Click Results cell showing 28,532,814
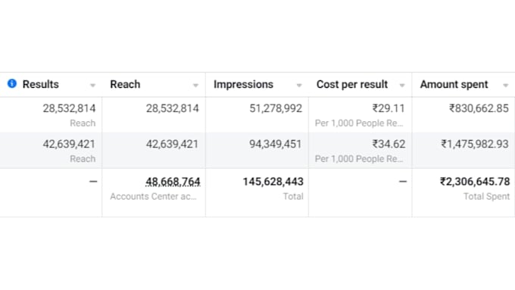 coord(70,108)
